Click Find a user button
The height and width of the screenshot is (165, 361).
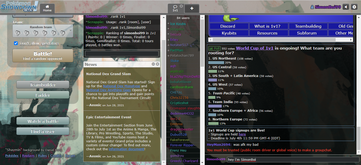(43, 132)
